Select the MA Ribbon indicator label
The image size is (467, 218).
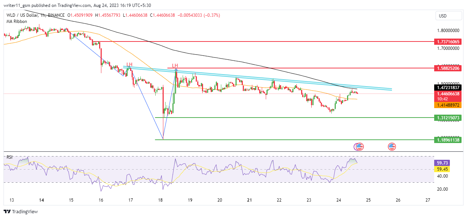[x=16, y=21]
